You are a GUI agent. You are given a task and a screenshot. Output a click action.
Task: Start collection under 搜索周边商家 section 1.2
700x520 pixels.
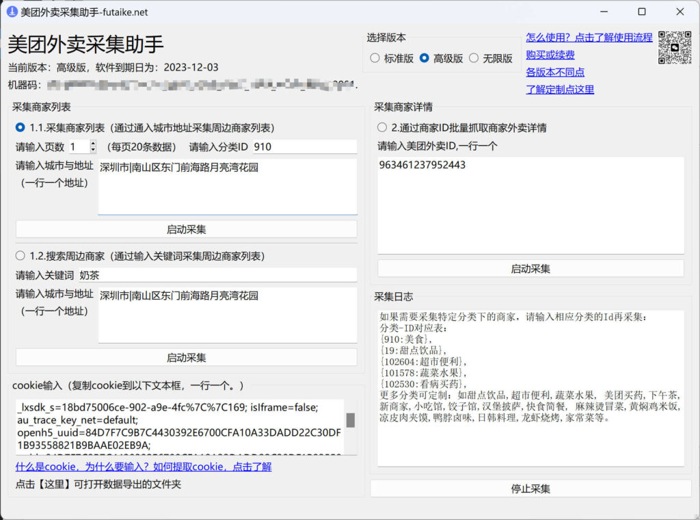[x=186, y=358]
